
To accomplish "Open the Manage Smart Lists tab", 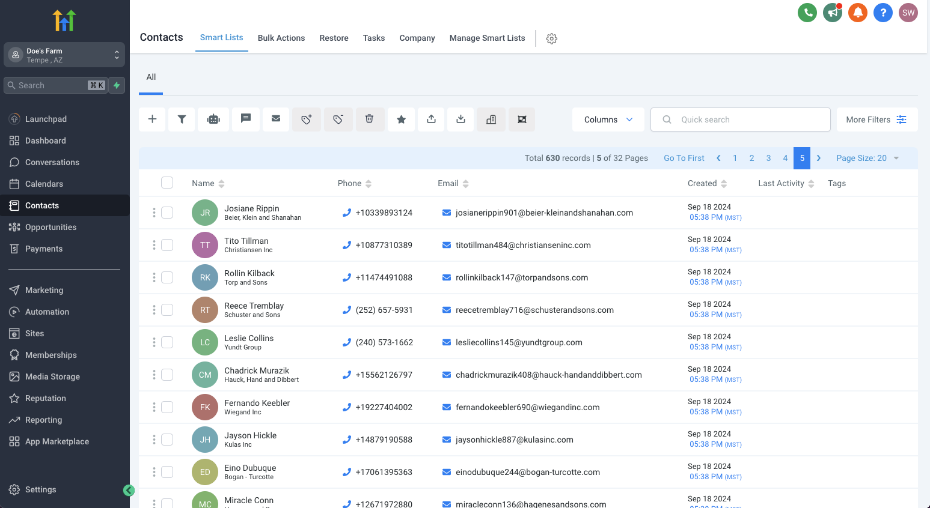I will coord(487,38).
